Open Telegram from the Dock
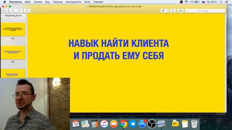The height and width of the screenshot is (130, 232). coord(133,124)
